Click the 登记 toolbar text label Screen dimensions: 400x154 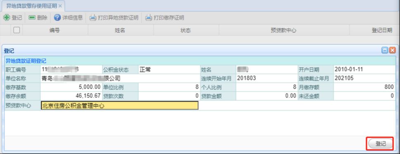pyautogui.click(x=17, y=18)
